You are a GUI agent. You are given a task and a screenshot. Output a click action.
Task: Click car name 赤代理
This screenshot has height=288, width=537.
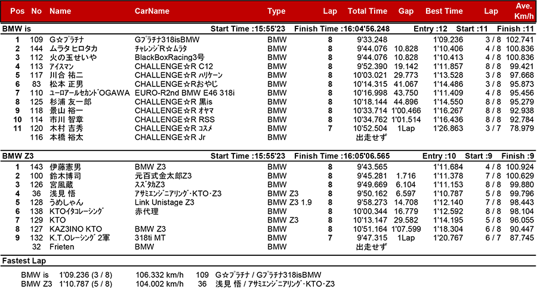tap(146, 211)
